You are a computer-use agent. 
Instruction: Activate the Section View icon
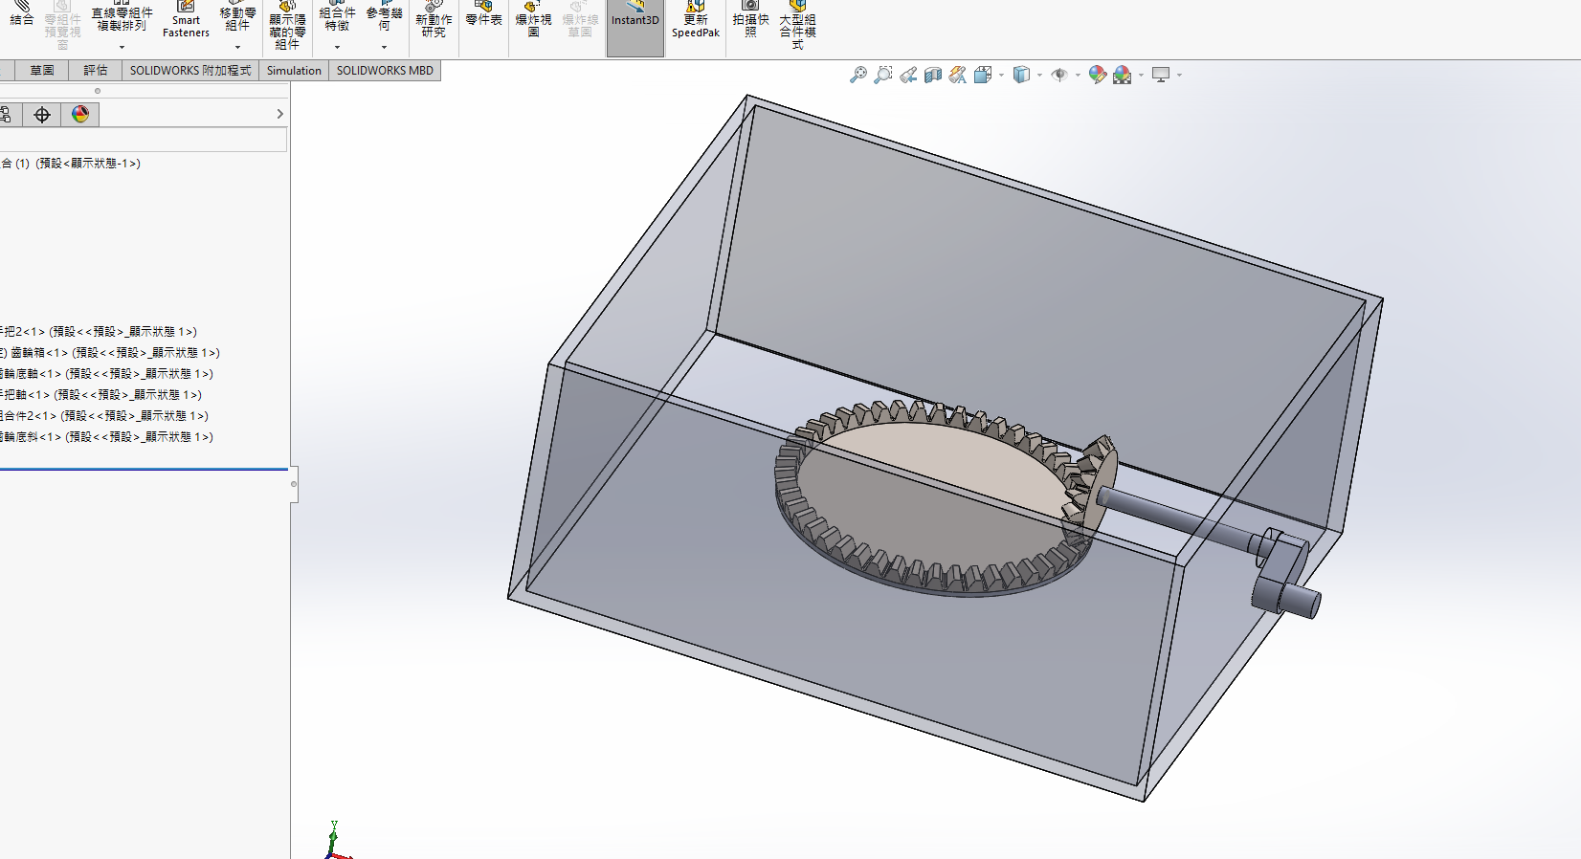click(x=933, y=75)
